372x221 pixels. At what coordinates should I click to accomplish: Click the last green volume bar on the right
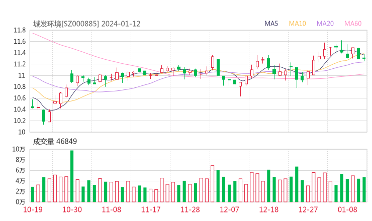364,190
